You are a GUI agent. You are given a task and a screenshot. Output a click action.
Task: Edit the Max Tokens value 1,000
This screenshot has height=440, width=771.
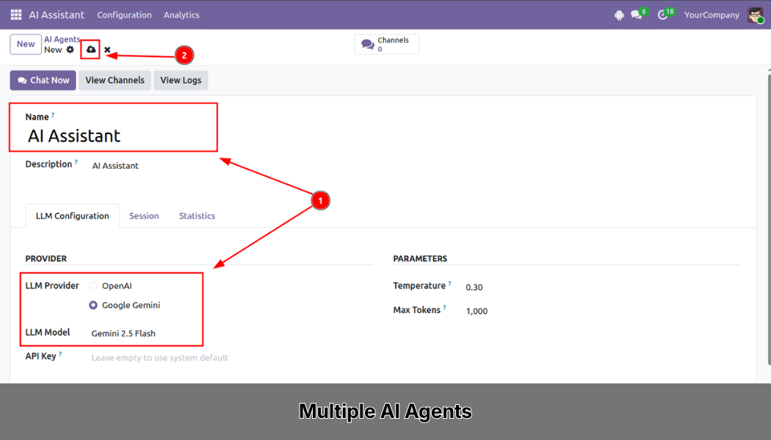477,311
